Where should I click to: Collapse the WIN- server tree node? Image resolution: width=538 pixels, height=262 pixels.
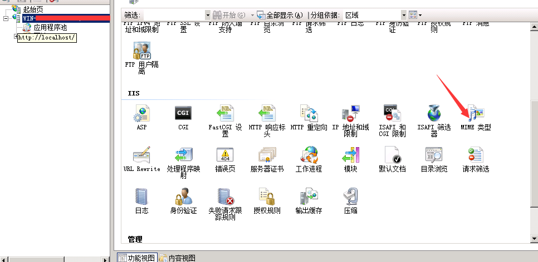(6, 18)
